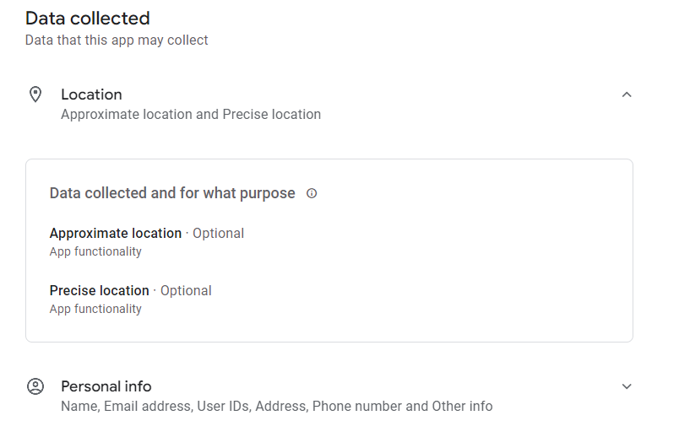
Task: Click the Location pin icon
Action: (35, 94)
